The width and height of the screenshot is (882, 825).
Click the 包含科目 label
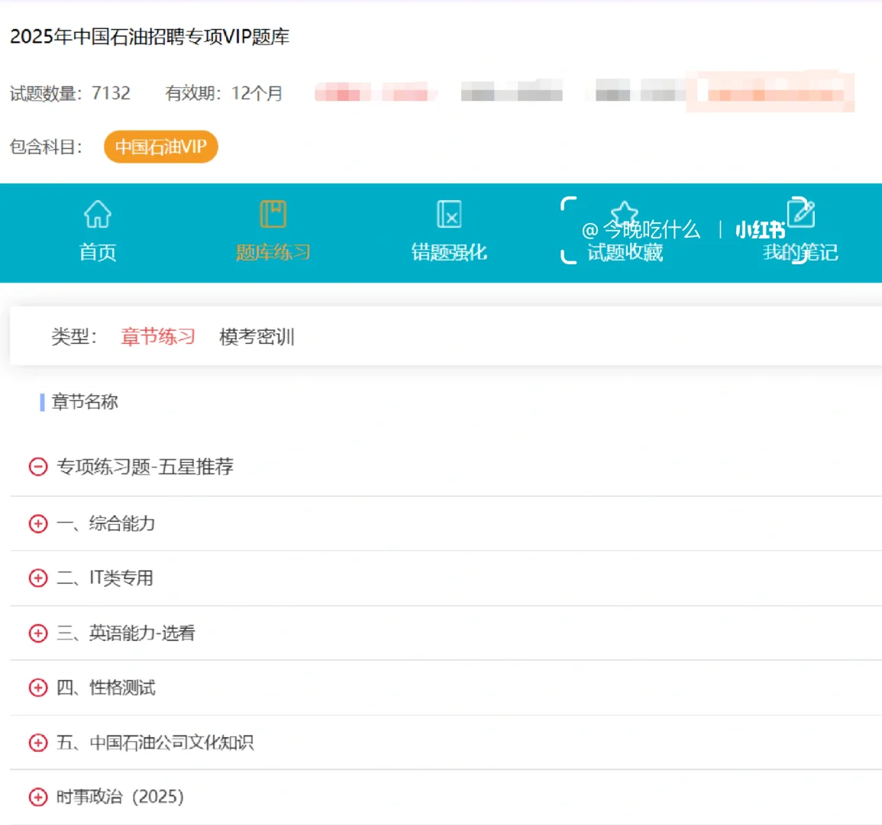[46, 147]
